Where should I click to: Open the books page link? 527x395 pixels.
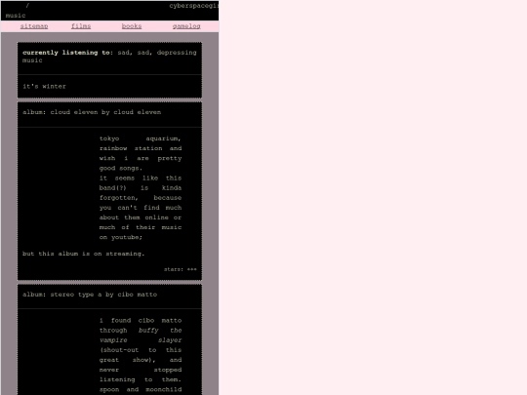[x=132, y=26]
